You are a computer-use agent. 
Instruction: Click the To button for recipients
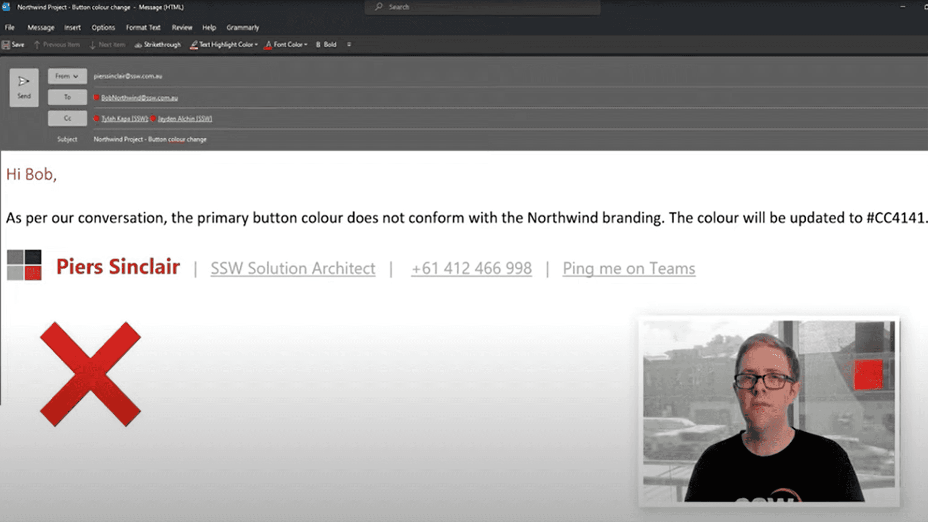[x=67, y=97]
